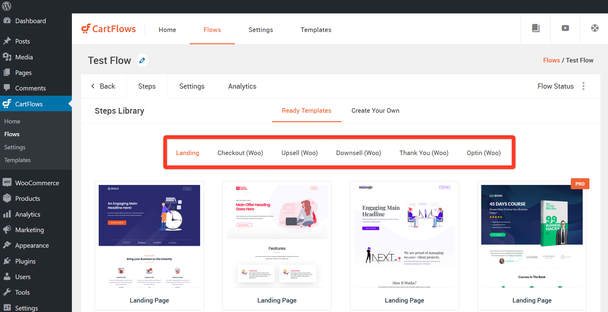Screen dimensions: 608x312
Task: Click the Flows breadcrumb link
Action: click(551, 60)
